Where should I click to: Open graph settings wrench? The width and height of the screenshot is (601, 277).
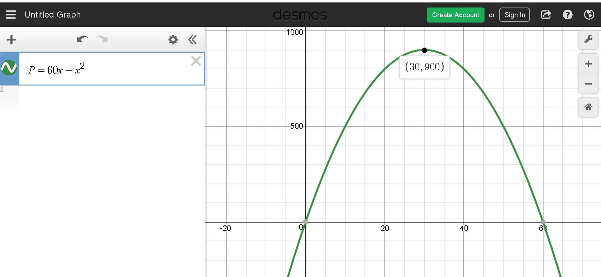coord(588,39)
